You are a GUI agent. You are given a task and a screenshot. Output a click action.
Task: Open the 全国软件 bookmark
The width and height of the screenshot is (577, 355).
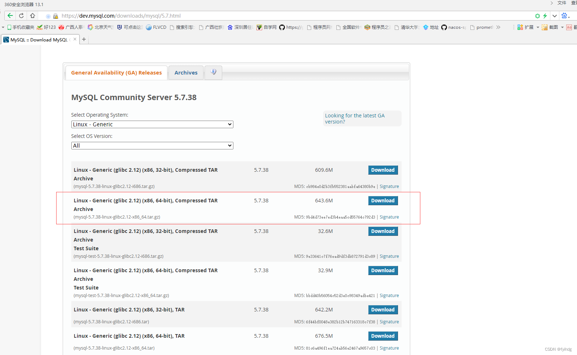[349, 27]
